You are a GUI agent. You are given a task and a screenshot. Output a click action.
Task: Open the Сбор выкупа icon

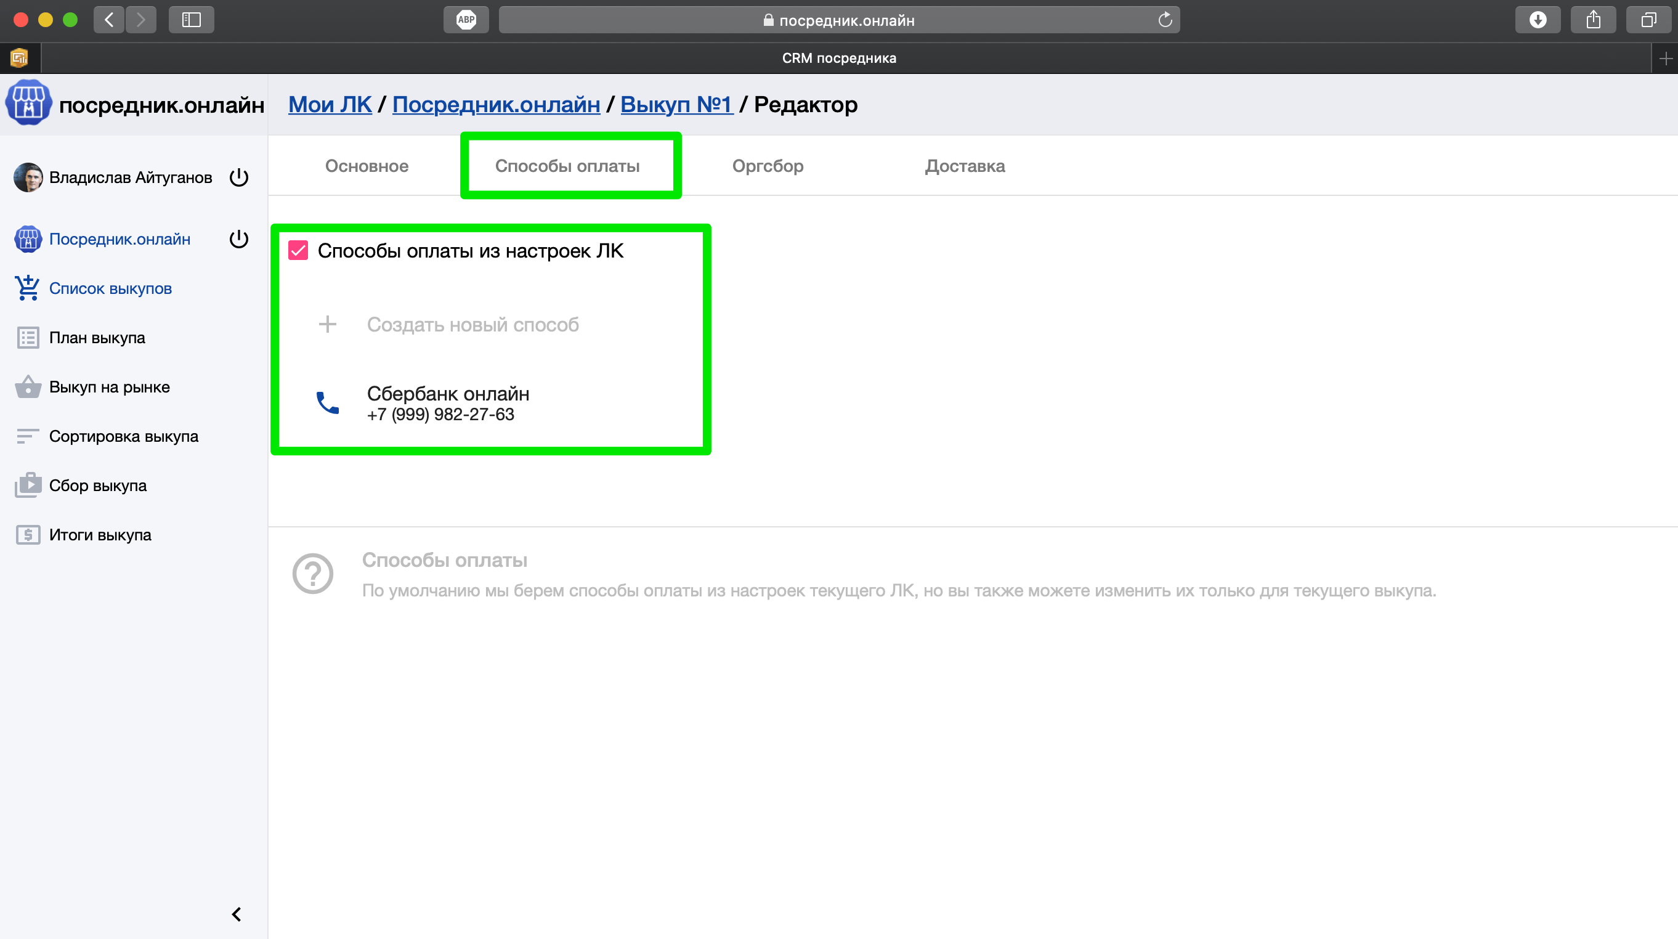point(27,486)
